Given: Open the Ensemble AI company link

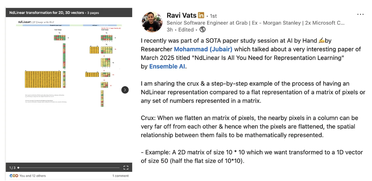Looking at the screenshot, I should tap(167, 67).
